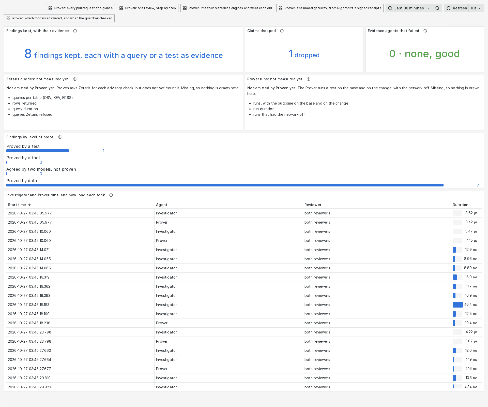
Task: Click dashboard grid icon on 'one review' link
Action: tap(121, 8)
